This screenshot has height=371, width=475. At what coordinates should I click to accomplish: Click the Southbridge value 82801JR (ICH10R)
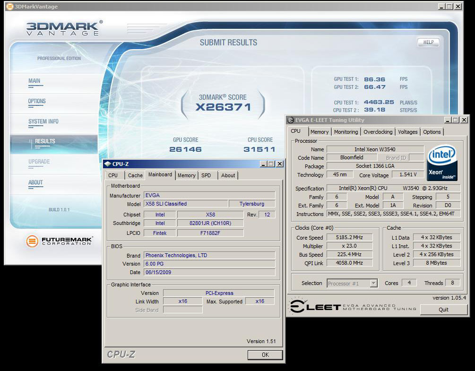pos(210,223)
